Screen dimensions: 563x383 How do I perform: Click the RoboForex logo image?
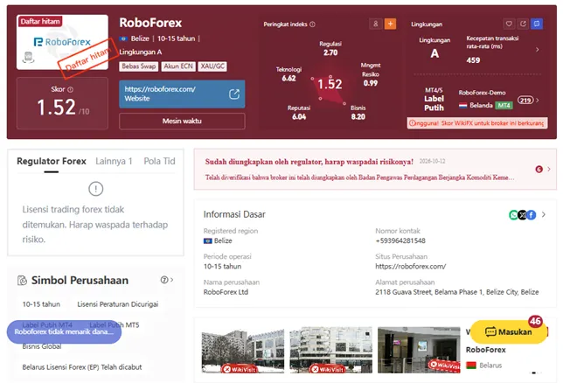pyautogui.click(x=62, y=42)
